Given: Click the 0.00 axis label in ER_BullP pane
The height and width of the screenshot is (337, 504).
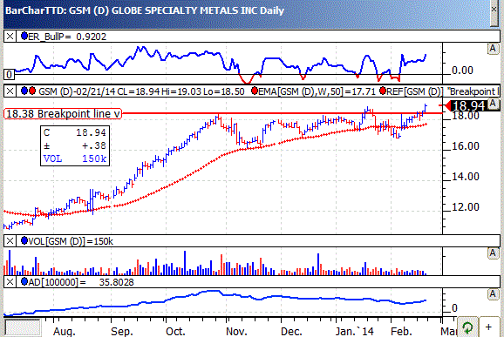Looking at the screenshot, I should 462,70.
